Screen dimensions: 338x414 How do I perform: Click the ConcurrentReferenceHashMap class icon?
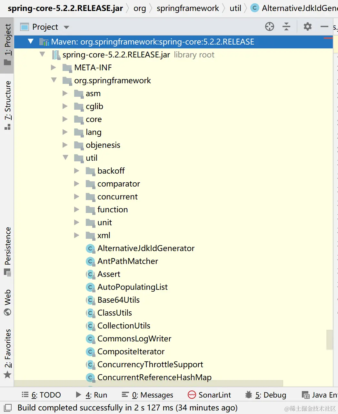[x=90, y=378]
